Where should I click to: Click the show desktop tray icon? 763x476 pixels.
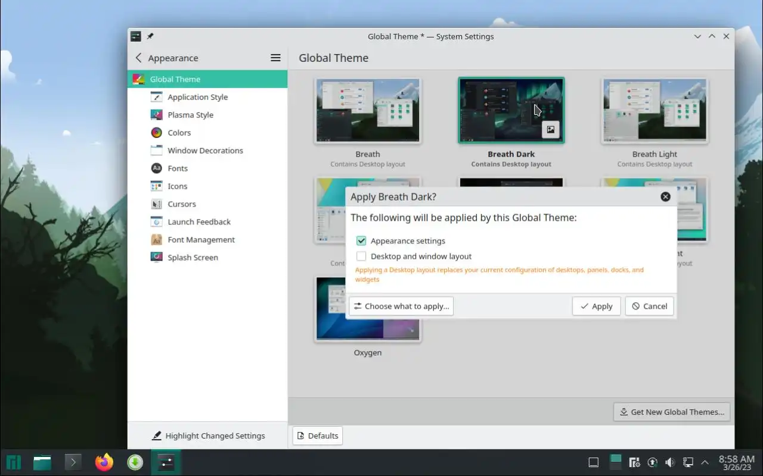click(x=593, y=462)
